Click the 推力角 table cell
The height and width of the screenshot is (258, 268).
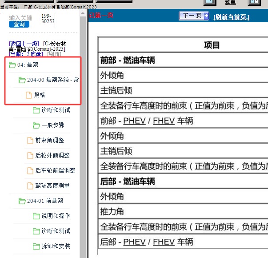(183, 212)
